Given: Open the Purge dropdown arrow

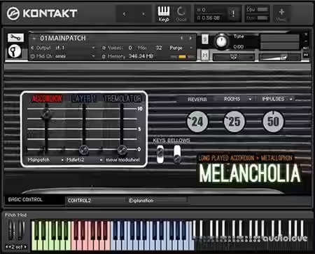Looking at the screenshot, I should click(x=191, y=48).
